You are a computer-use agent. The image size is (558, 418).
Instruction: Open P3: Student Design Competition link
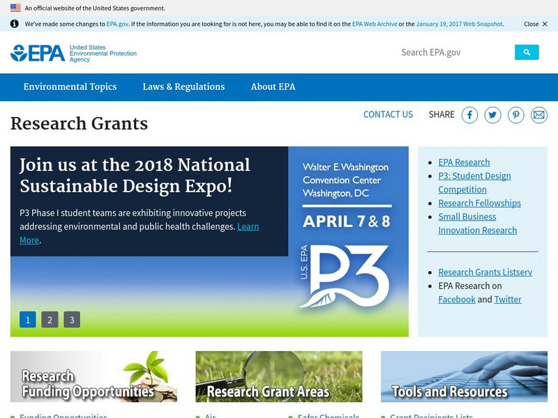pyautogui.click(x=474, y=183)
